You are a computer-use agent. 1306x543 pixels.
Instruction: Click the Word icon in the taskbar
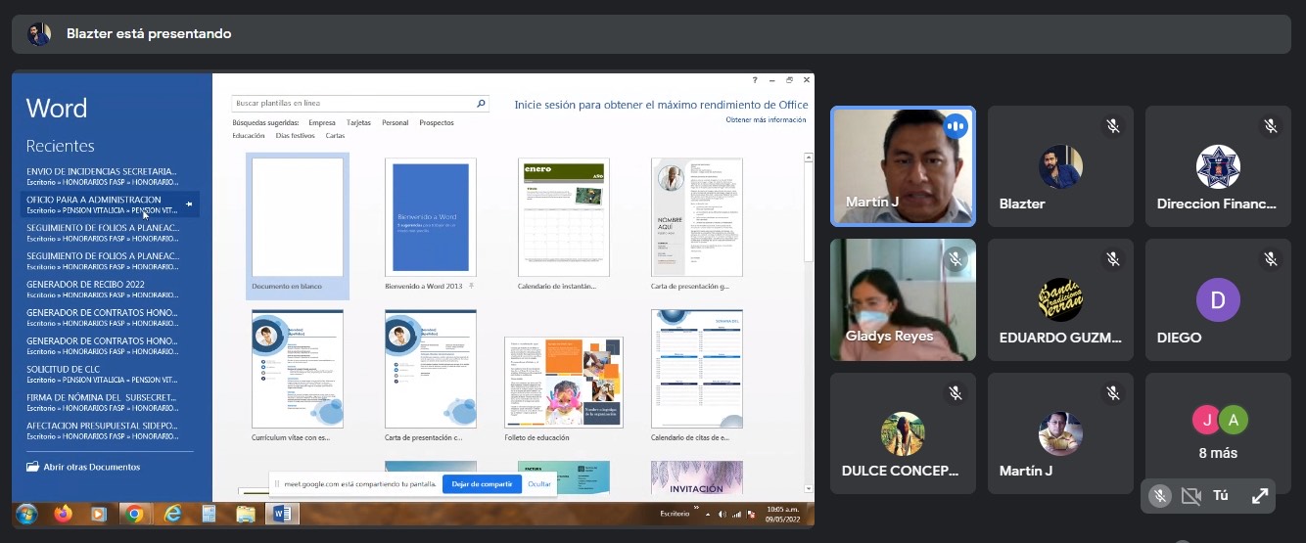[281, 514]
